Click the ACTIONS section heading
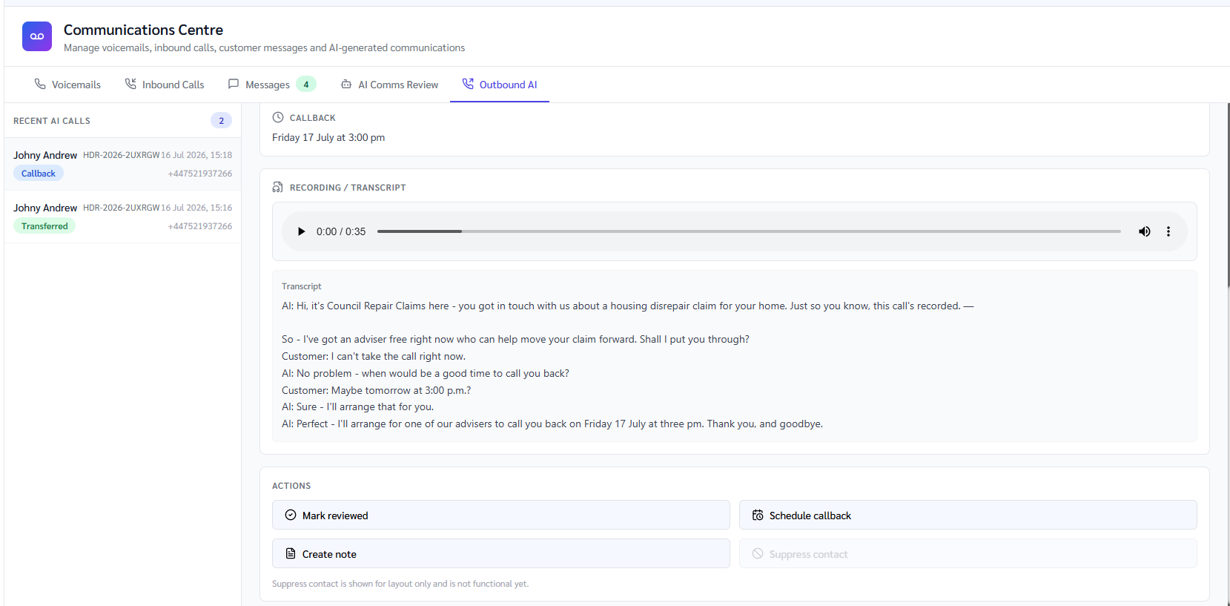Image resolution: width=1230 pixels, height=606 pixels. [291, 486]
